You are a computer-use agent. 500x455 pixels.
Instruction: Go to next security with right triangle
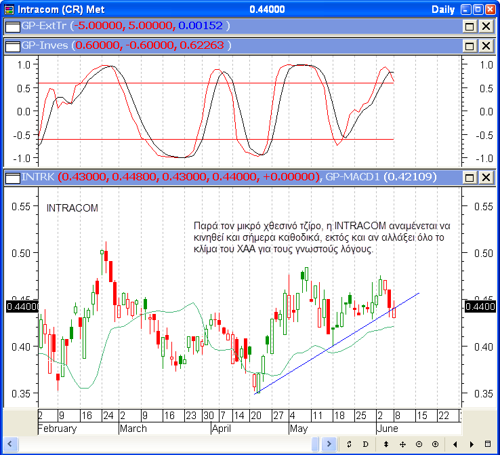coord(472,444)
